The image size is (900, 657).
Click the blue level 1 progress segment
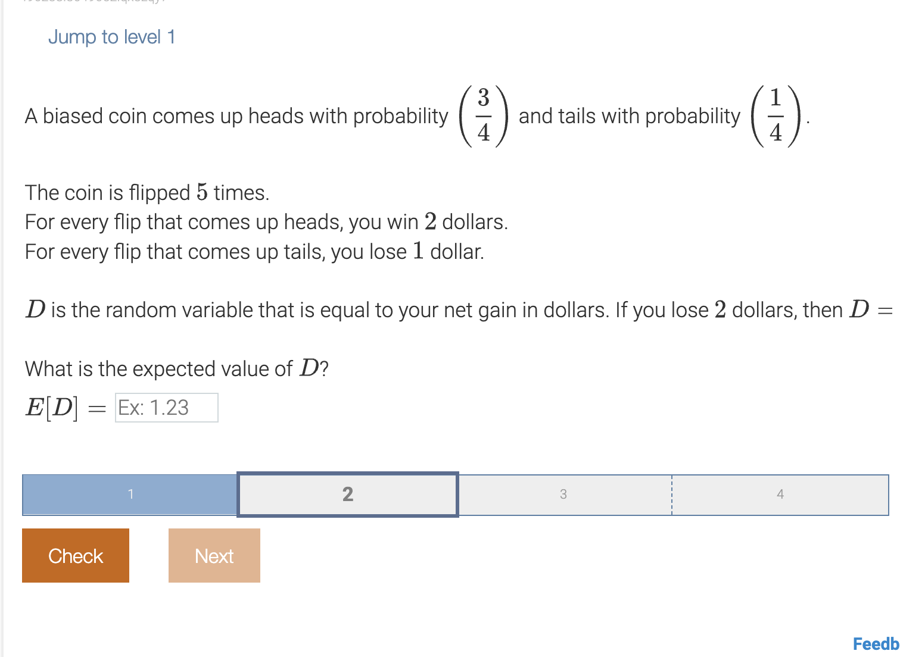click(129, 495)
